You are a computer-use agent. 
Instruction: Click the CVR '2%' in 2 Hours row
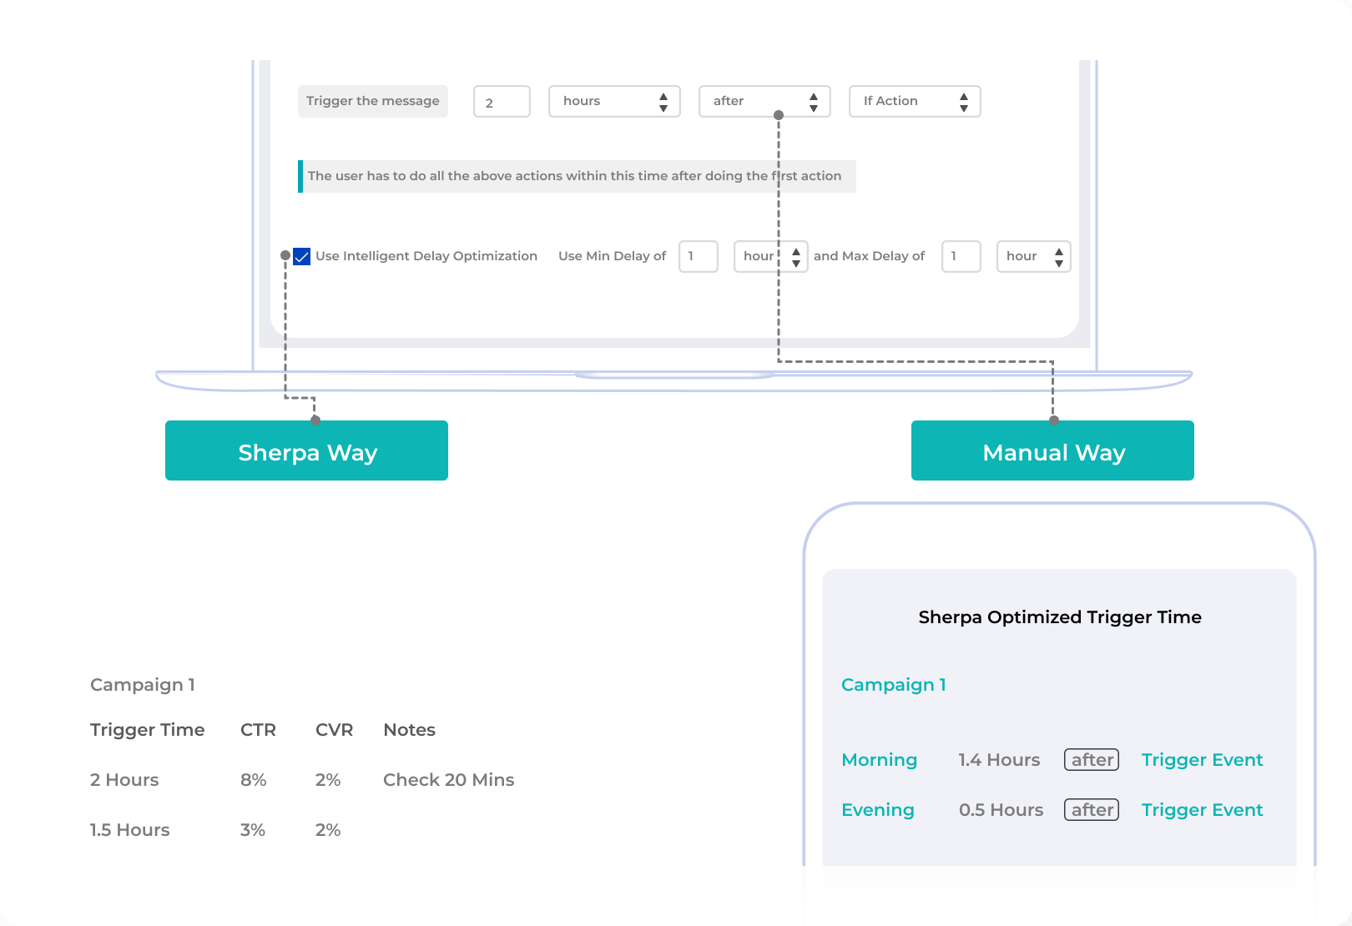(328, 780)
